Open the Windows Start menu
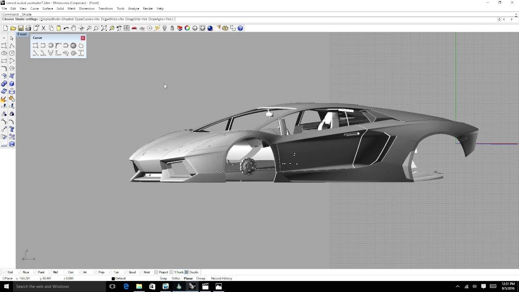 point(6,286)
